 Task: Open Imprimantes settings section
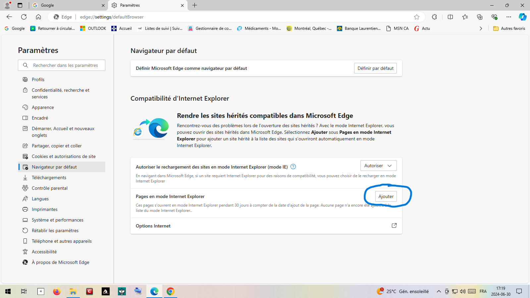[62, 209]
